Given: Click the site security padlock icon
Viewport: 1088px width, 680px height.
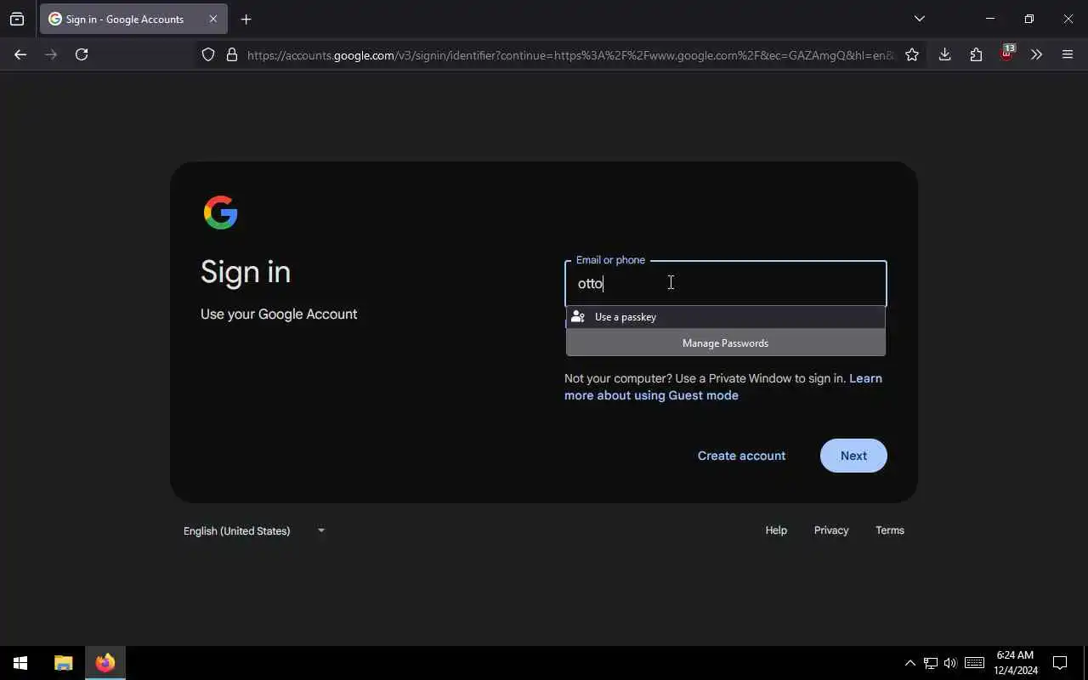Looking at the screenshot, I should pyautogui.click(x=231, y=54).
